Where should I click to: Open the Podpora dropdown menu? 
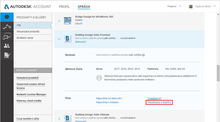click(174, 6)
